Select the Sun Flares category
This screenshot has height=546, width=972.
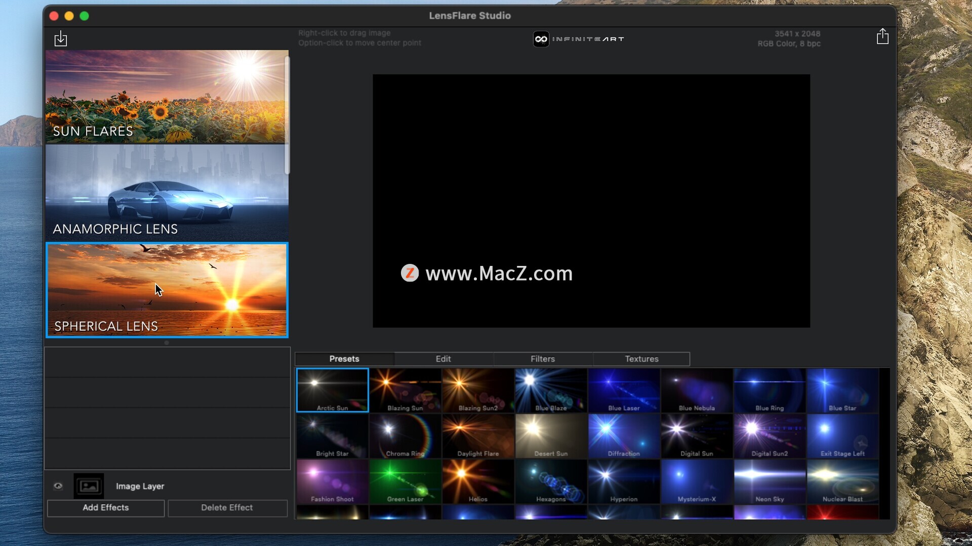(167, 97)
